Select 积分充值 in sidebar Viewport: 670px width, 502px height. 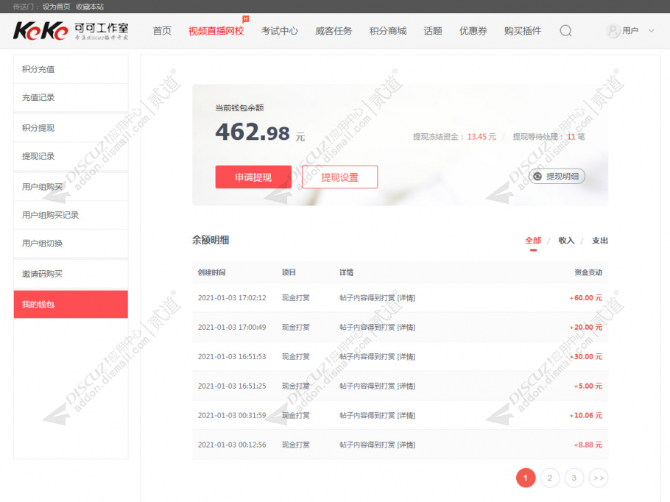tap(71, 69)
